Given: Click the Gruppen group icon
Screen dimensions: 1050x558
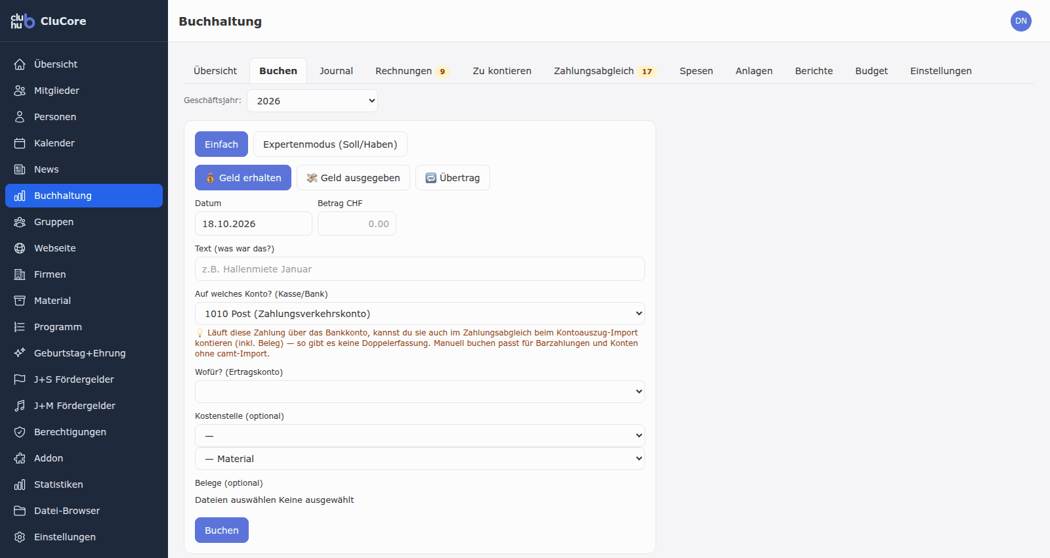Looking at the screenshot, I should [x=20, y=222].
